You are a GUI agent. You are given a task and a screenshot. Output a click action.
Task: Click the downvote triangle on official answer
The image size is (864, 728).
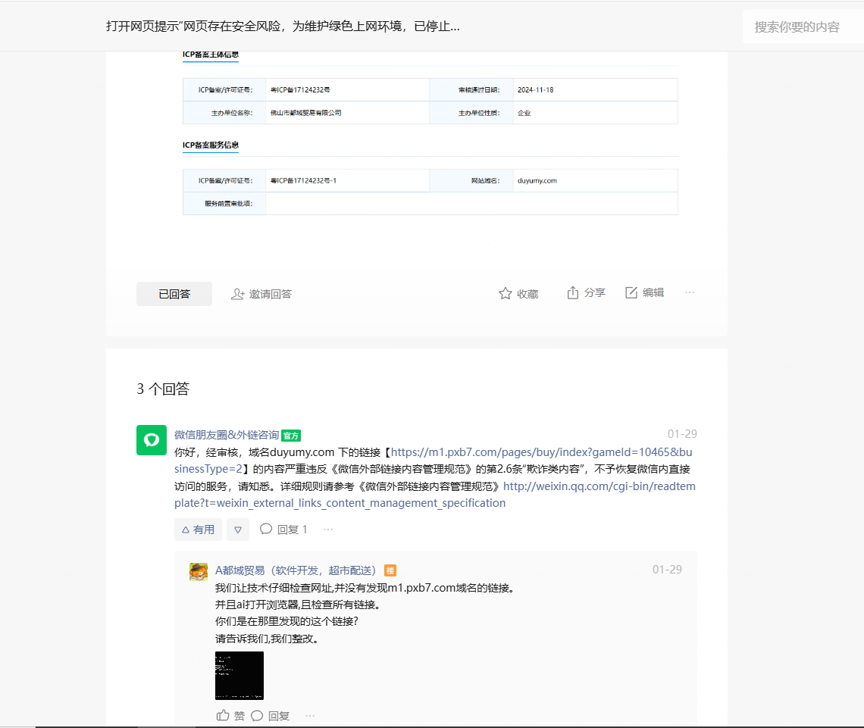pos(238,530)
